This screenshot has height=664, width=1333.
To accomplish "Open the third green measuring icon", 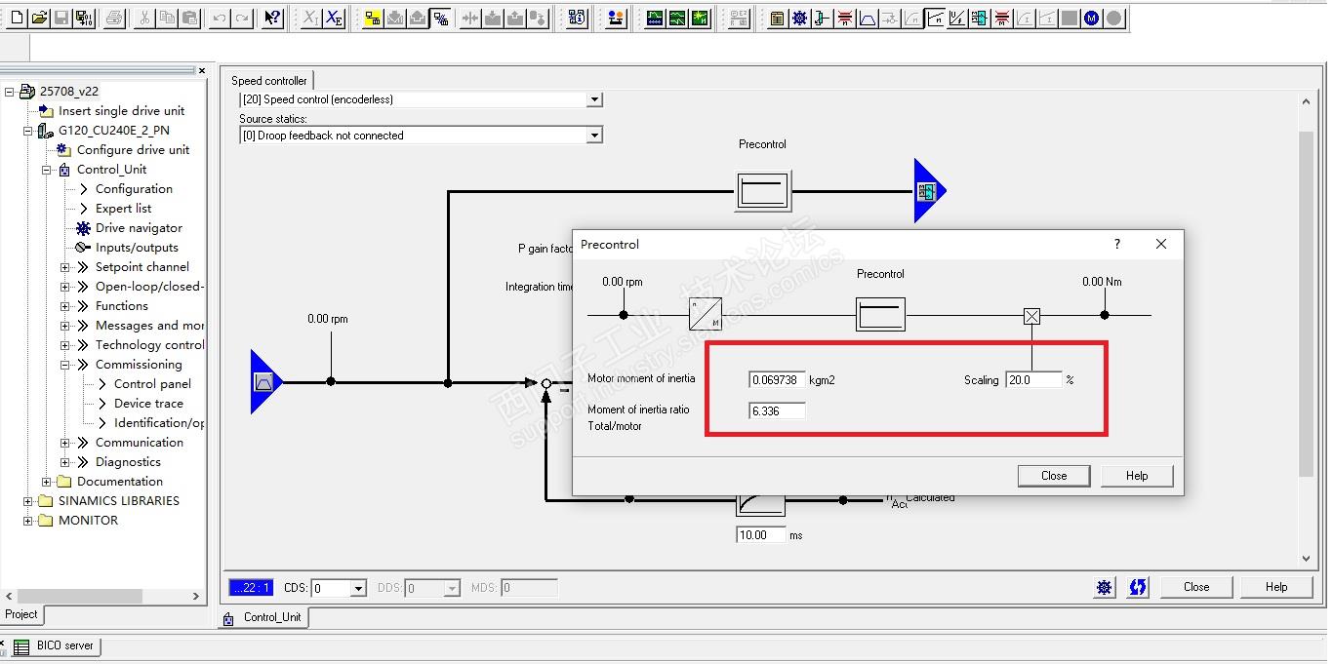I will tap(701, 18).
